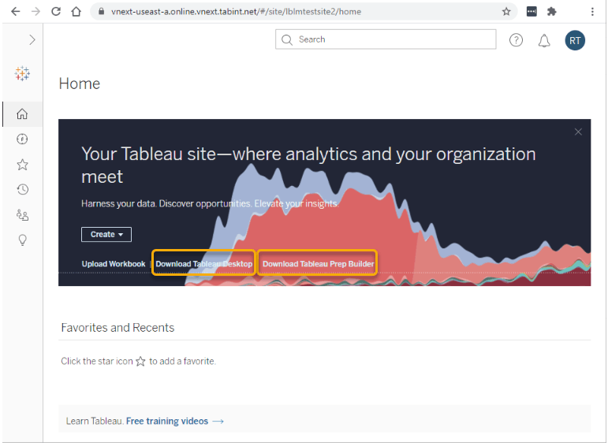608x446 pixels.
Task: Open Shared with Me people icon
Action: (x=22, y=214)
